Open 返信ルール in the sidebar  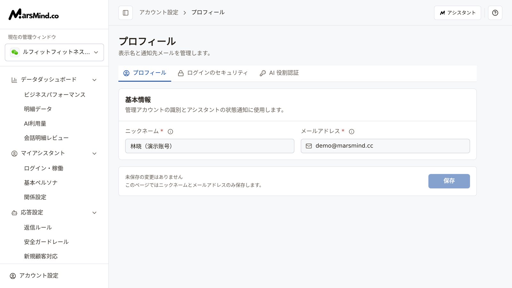pyautogui.click(x=38, y=228)
